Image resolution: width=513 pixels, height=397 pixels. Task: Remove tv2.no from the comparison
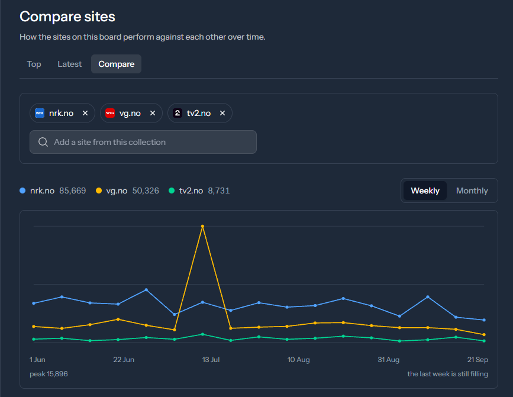click(x=222, y=113)
